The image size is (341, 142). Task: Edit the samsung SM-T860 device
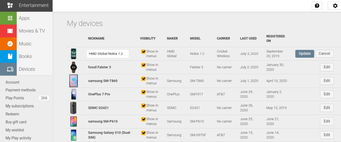[327, 81]
